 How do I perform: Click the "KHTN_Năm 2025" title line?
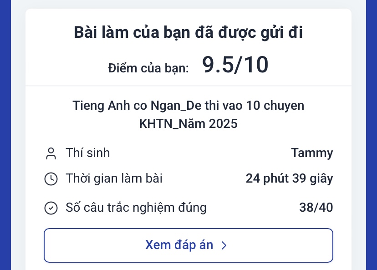(x=188, y=124)
